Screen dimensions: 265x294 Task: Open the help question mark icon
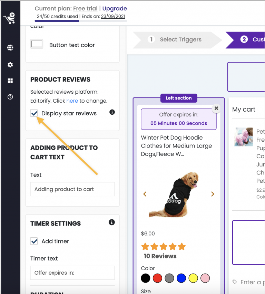click(x=10, y=97)
